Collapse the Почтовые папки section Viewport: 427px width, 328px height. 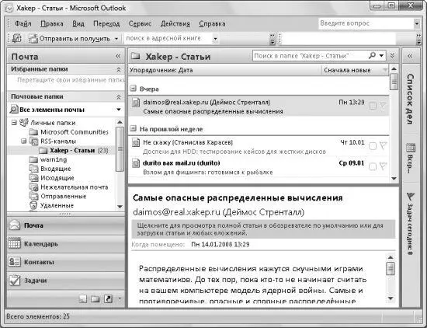(119, 97)
